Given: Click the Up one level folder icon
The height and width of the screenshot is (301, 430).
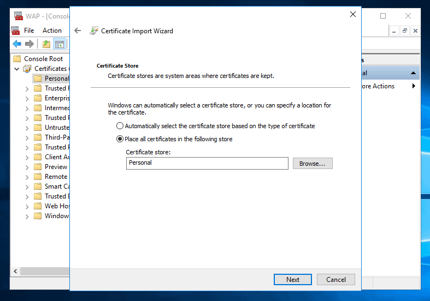Looking at the screenshot, I should (x=46, y=44).
